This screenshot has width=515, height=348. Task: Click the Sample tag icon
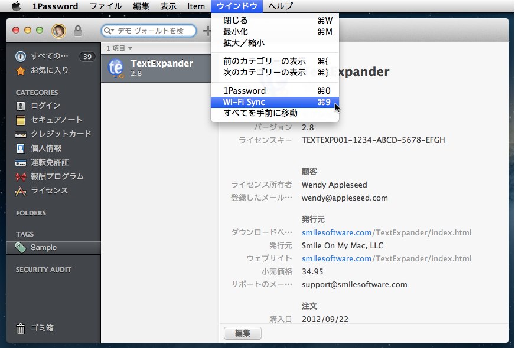[x=20, y=248]
